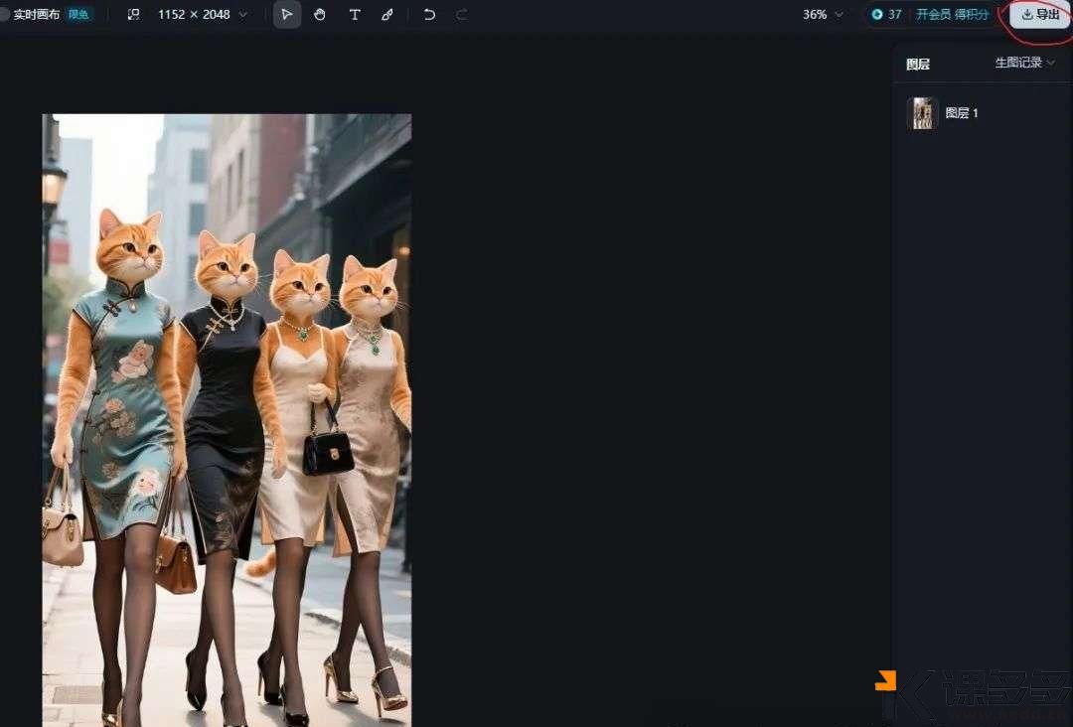Viewport: 1073px width, 727px height.
Task: Select the arrow pointer tool
Action: pos(287,15)
